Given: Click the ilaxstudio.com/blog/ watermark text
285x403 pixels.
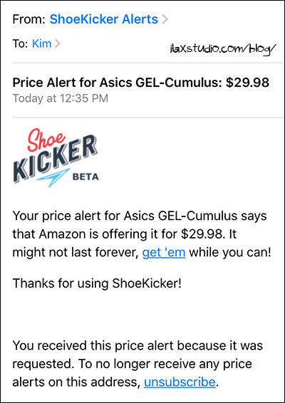Looking at the screenshot, I should coord(223,48).
